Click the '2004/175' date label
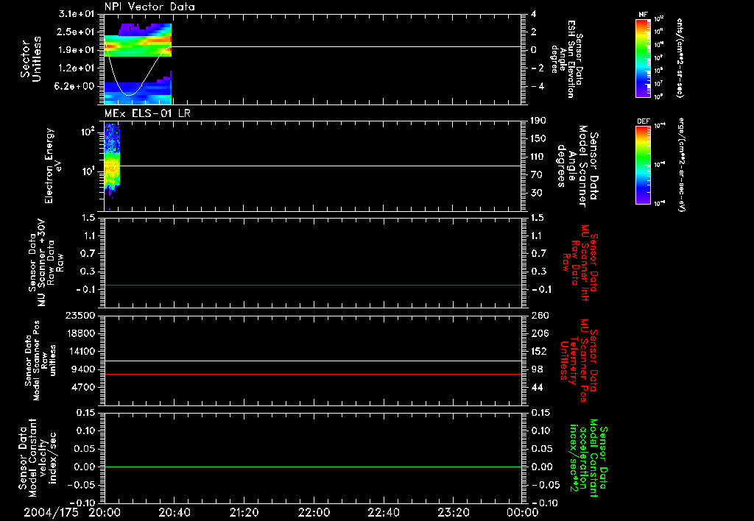Viewport: 754px width, 521px height. click(x=51, y=512)
